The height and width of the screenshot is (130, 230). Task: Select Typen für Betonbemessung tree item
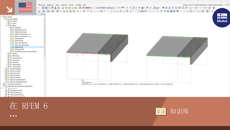pos(18,82)
